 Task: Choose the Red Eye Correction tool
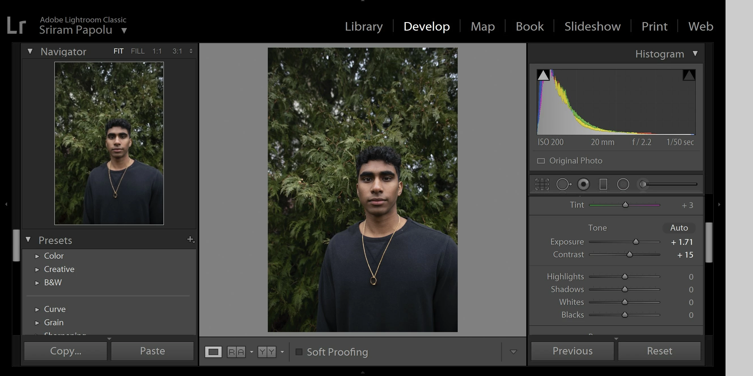(x=584, y=184)
